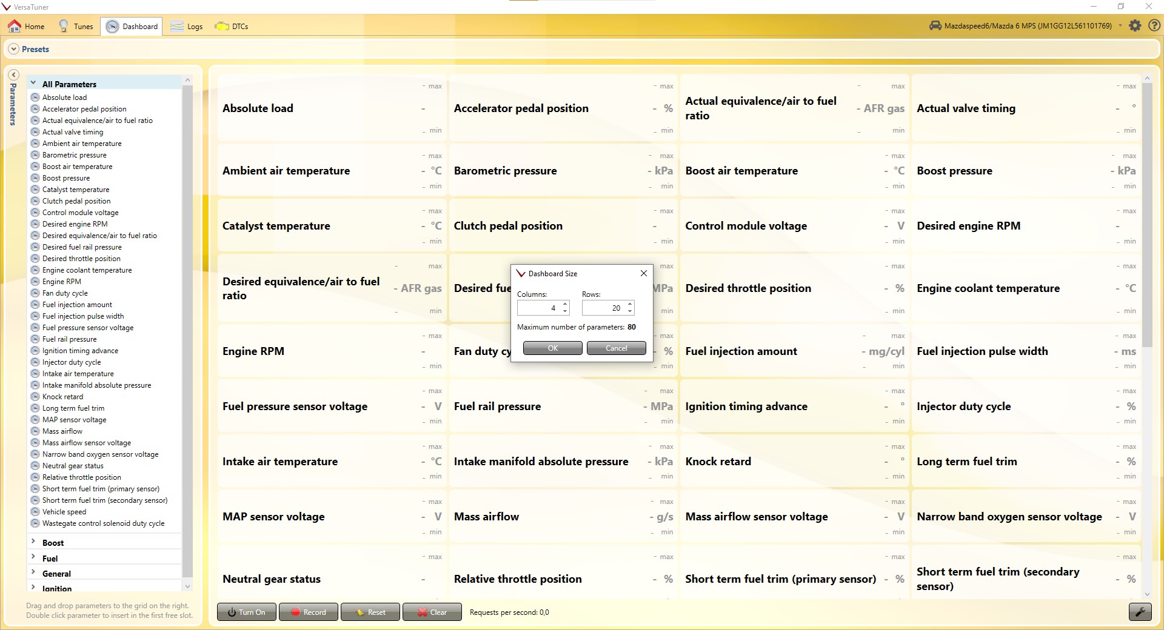
Task: Open the Home tab
Action: point(27,26)
